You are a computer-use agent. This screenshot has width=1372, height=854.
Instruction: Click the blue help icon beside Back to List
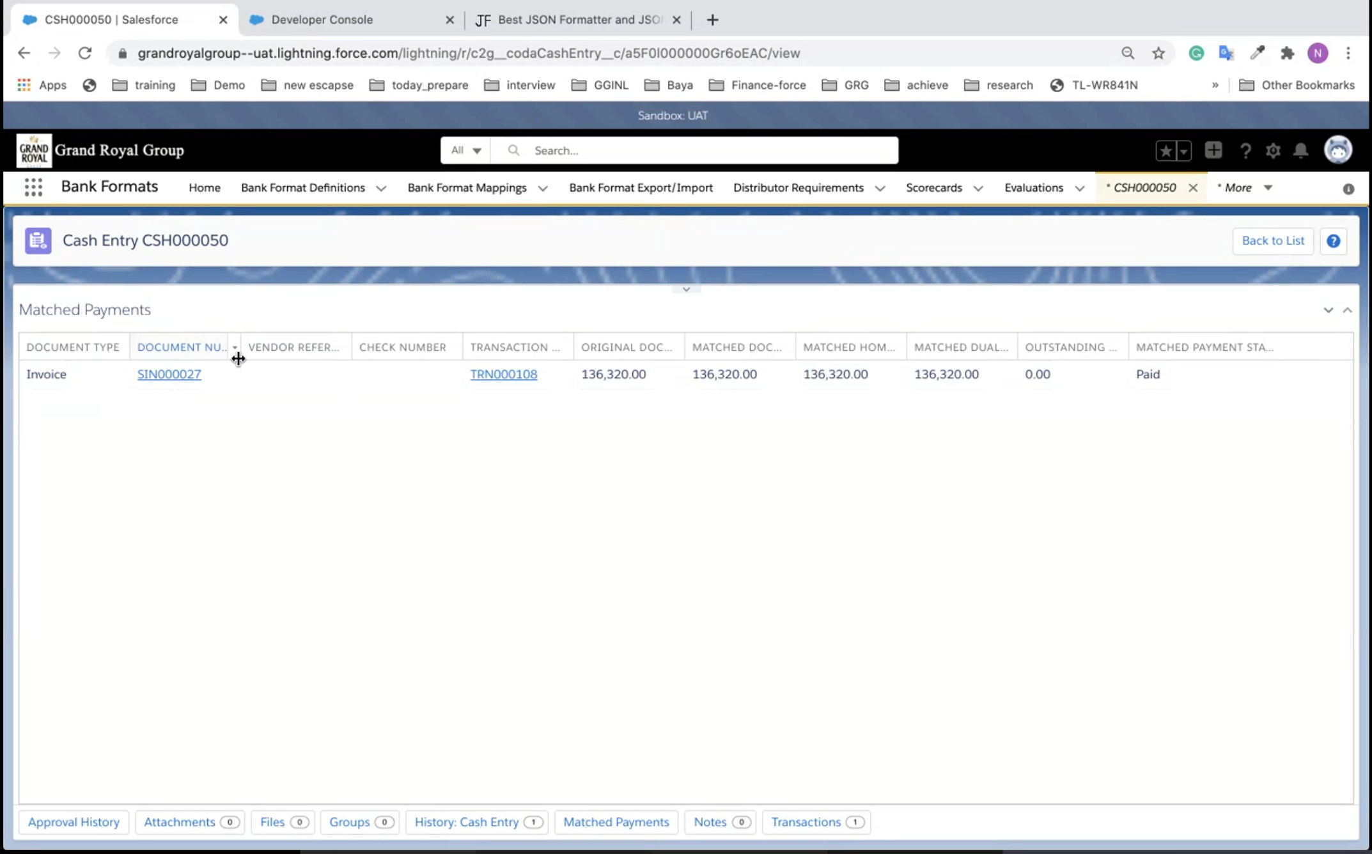tap(1333, 241)
